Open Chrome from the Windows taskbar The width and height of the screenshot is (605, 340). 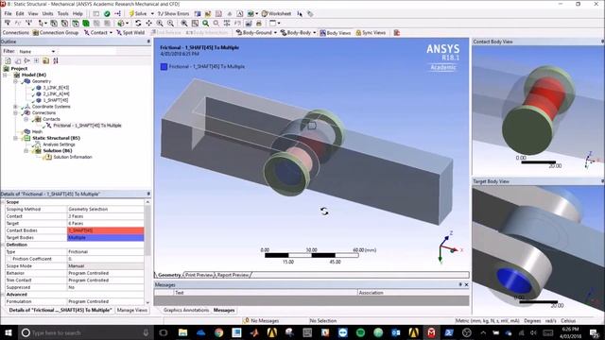coord(218,332)
